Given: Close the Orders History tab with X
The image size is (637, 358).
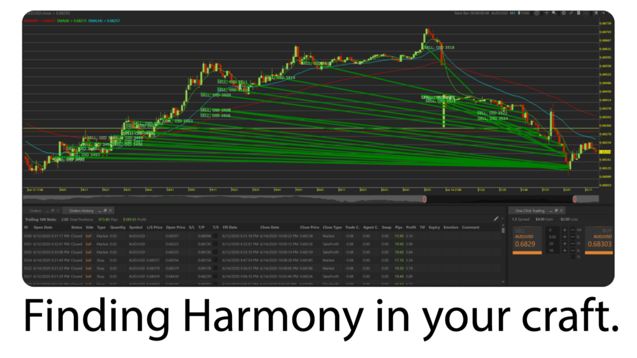Looking at the screenshot, I should pyautogui.click(x=109, y=211).
